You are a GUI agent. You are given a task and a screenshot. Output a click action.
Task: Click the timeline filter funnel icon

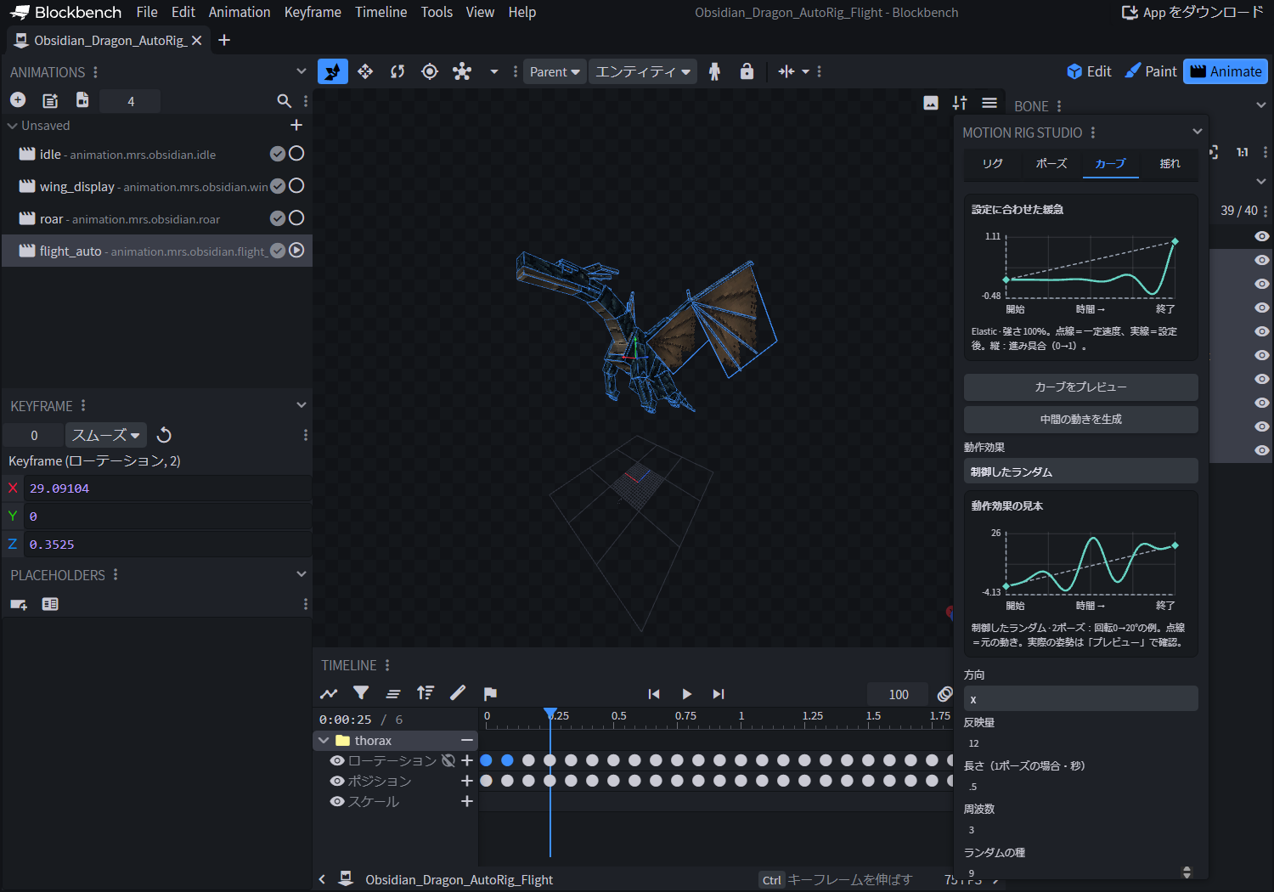click(x=361, y=693)
